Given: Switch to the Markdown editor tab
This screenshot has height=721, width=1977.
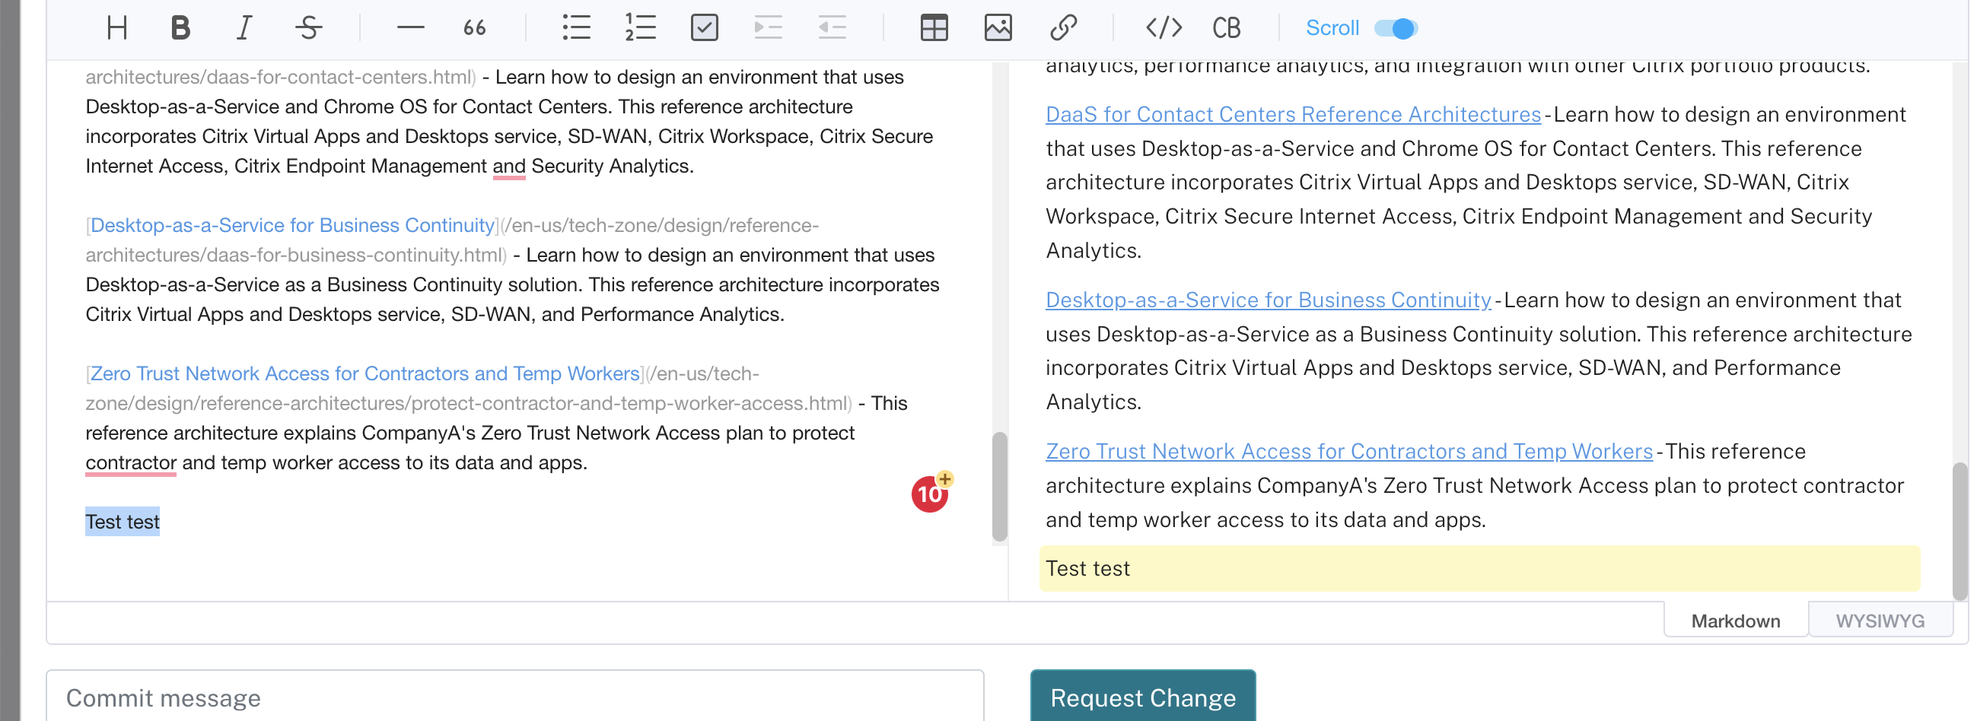Looking at the screenshot, I should click(1735, 621).
